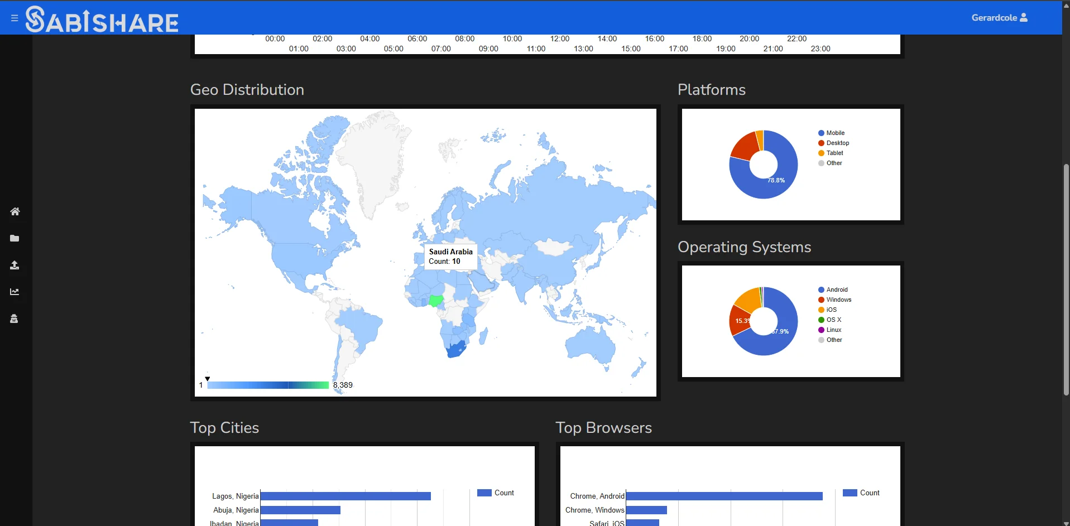This screenshot has height=526, width=1070.
Task: Select the Files folder icon in sidebar
Action: (15, 238)
